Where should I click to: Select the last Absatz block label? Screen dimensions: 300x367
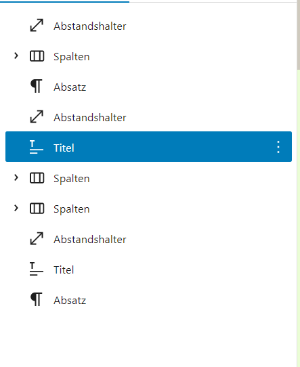[x=70, y=300]
